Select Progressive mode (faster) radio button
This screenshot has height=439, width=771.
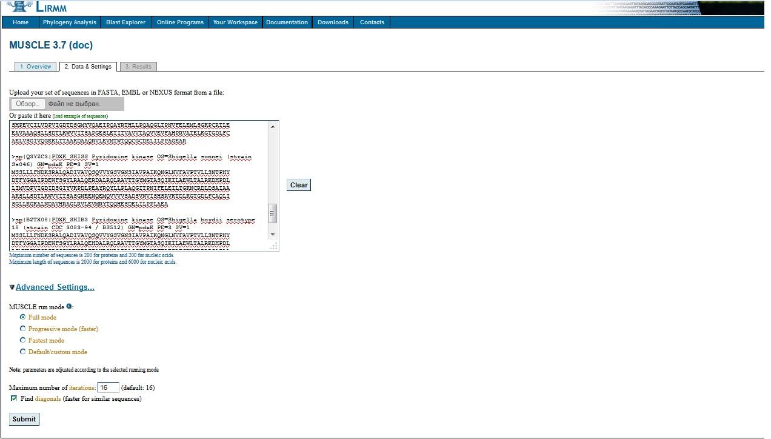[x=23, y=329]
